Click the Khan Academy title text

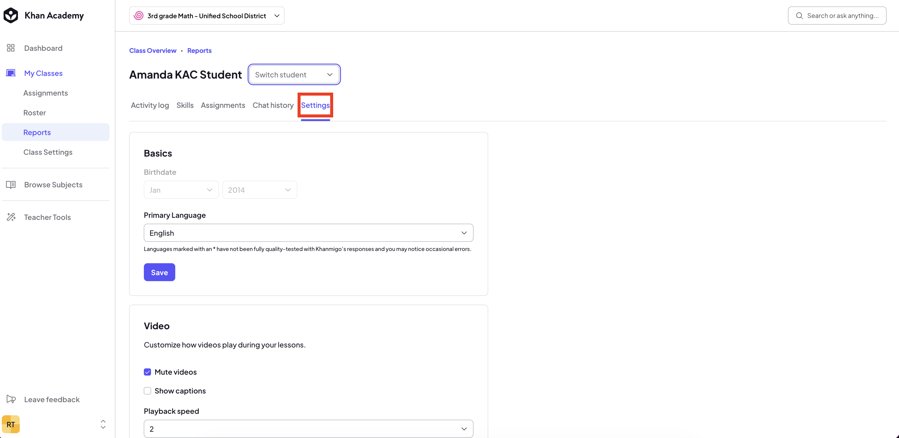[54, 16]
